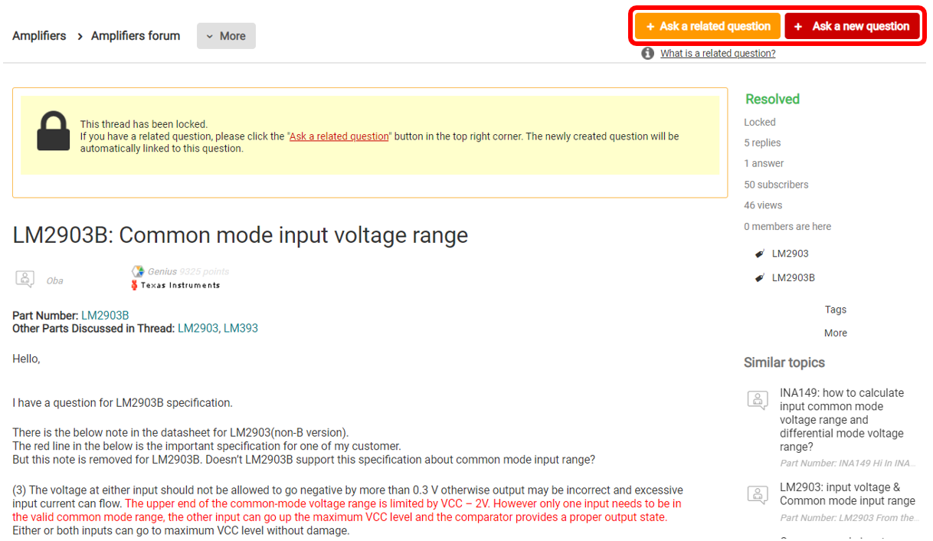The width and height of the screenshot is (933, 541).
Task: Click the avatar icon beside INA149 topic
Action: [x=758, y=399]
